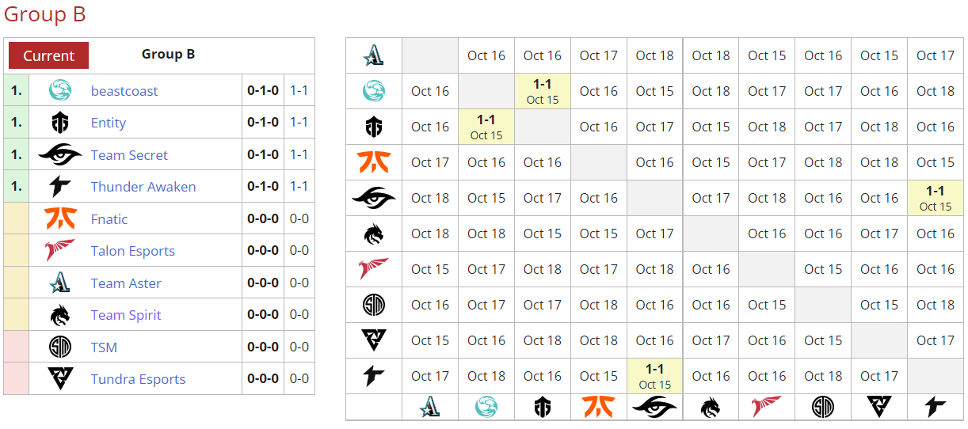Click the Team Aster logo heading the crosstable's first row
968x429 pixels.
click(374, 55)
